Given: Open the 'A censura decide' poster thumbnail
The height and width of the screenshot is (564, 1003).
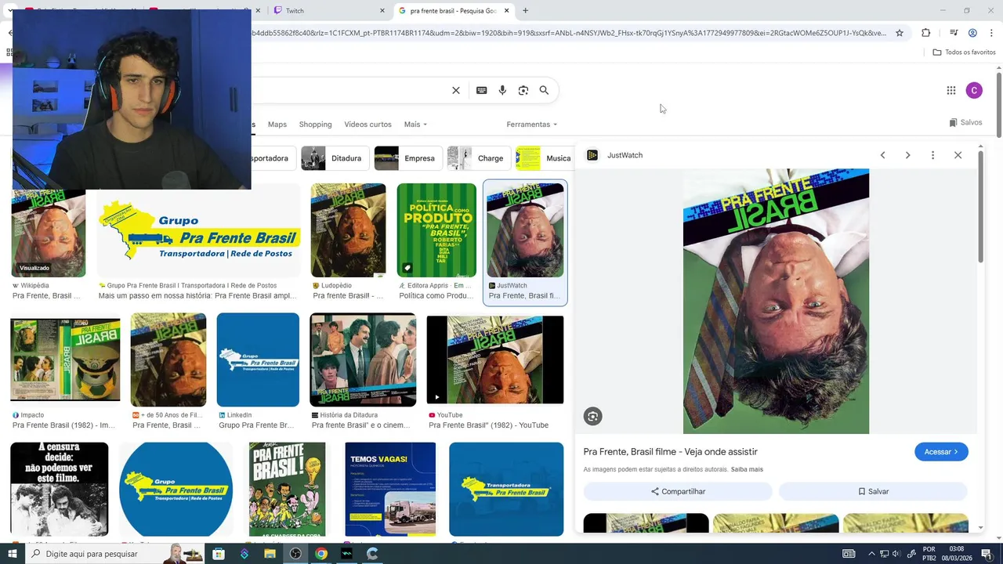Looking at the screenshot, I should (x=60, y=490).
